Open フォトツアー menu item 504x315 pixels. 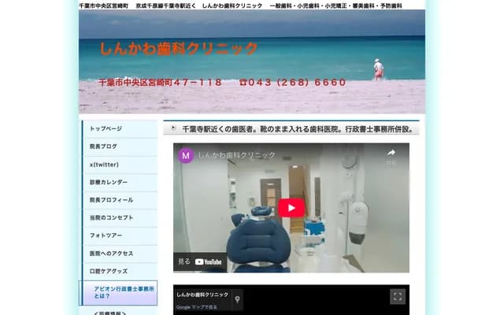pos(120,235)
